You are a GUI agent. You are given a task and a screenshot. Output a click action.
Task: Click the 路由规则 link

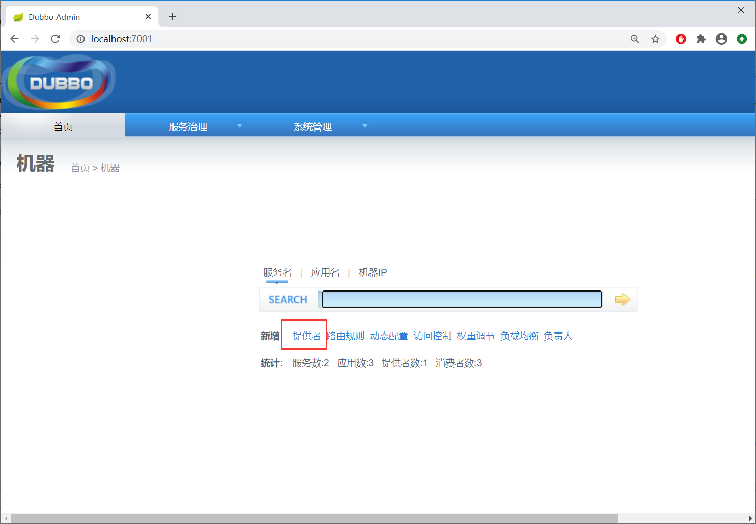(x=346, y=336)
